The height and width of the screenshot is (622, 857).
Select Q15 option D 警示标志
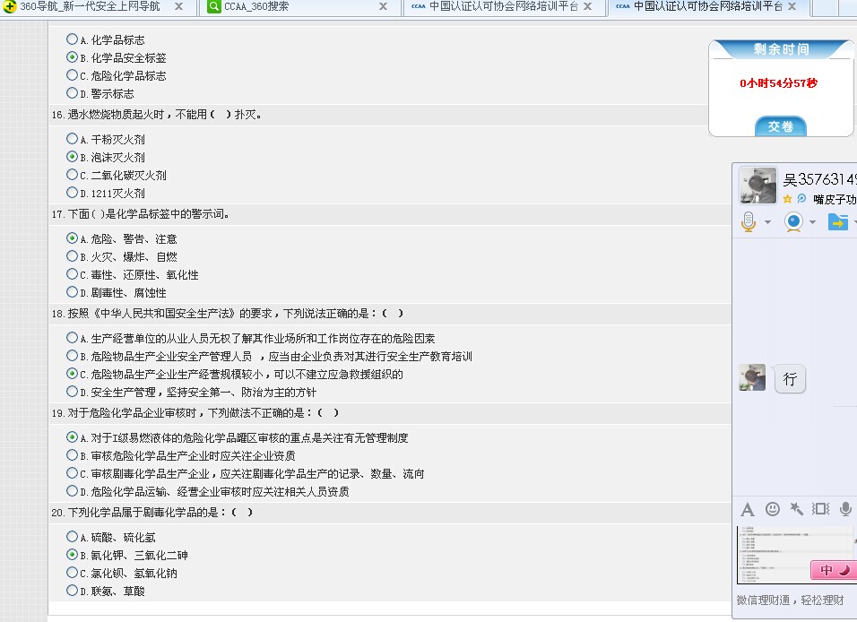72,93
